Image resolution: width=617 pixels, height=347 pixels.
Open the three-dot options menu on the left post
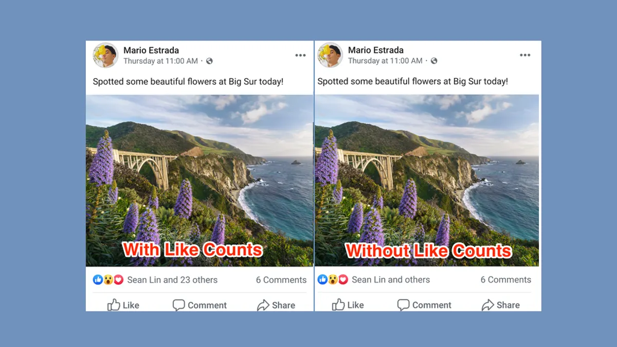point(300,56)
